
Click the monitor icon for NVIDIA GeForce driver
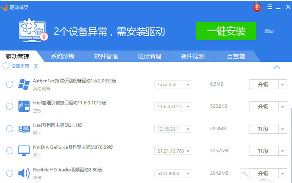[24, 151]
